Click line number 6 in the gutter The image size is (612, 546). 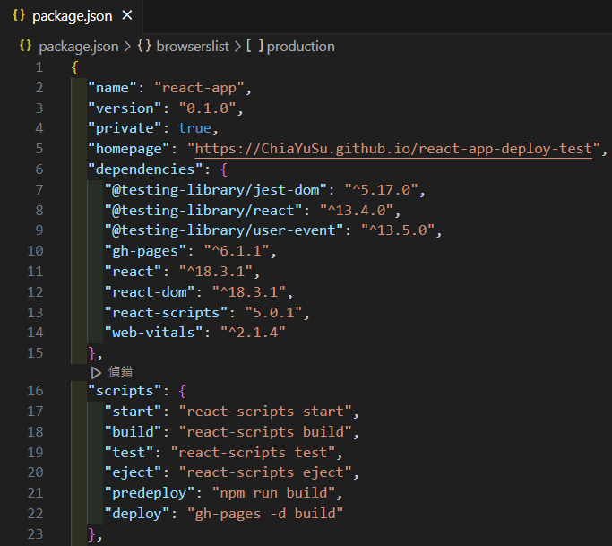tap(39, 169)
